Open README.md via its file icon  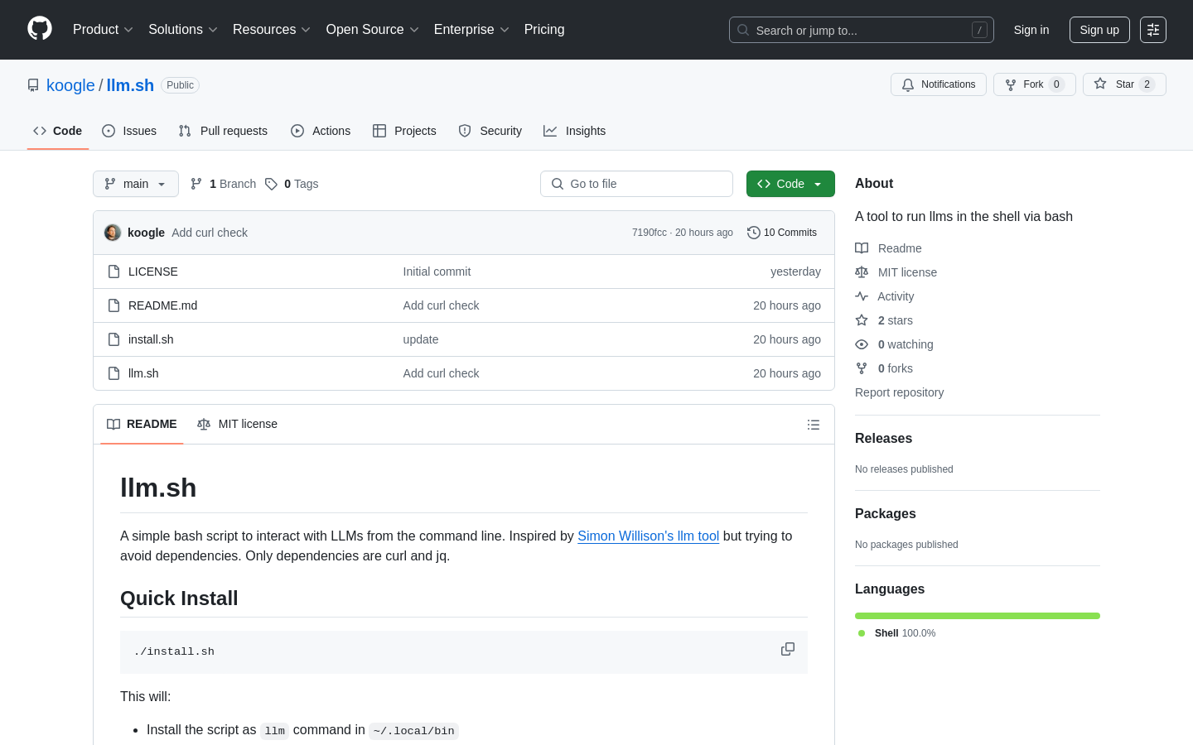pyautogui.click(x=114, y=305)
